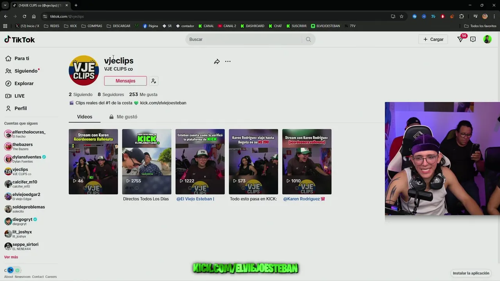Open the video thumbnail with 573 views
The width and height of the screenshot is (500, 281).
point(254,162)
